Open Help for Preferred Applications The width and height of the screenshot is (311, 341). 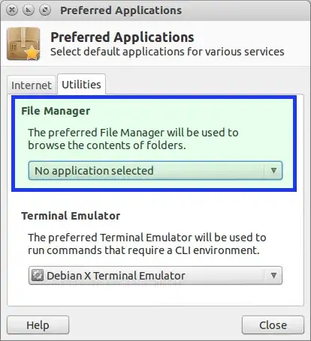coord(38,325)
